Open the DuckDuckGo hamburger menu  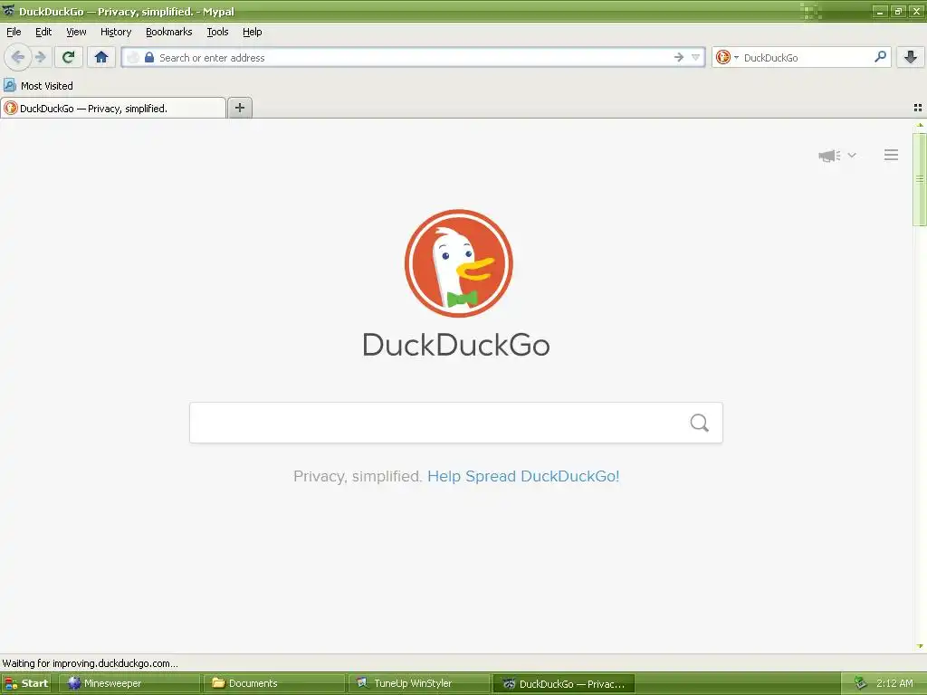[x=891, y=155]
